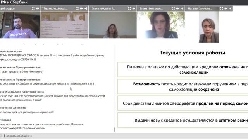
Task: Click window title 'РФ и Сбербанк'
Action: click(x=14, y=2)
